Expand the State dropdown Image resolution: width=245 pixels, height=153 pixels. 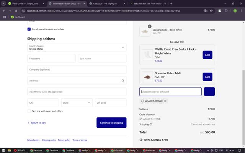(77, 103)
